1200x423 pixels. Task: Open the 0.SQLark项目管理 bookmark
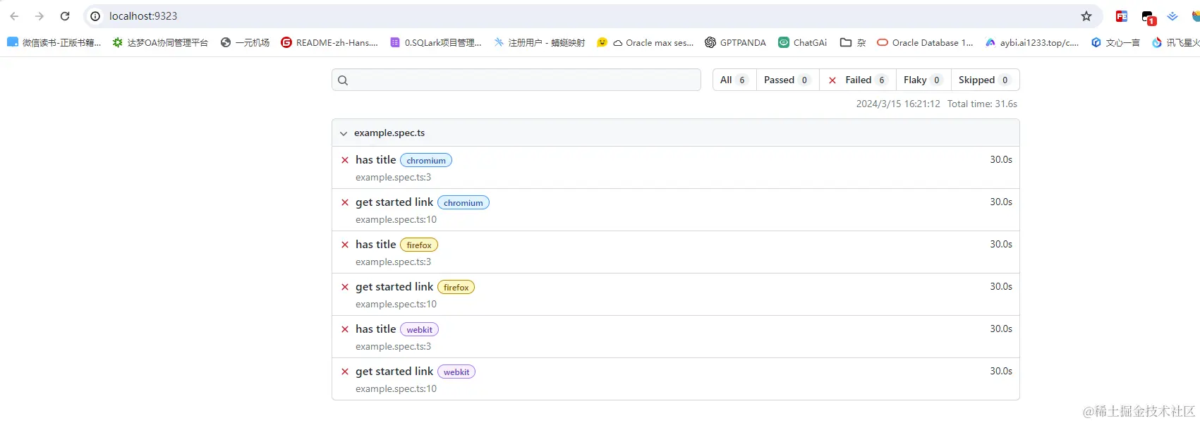point(436,42)
